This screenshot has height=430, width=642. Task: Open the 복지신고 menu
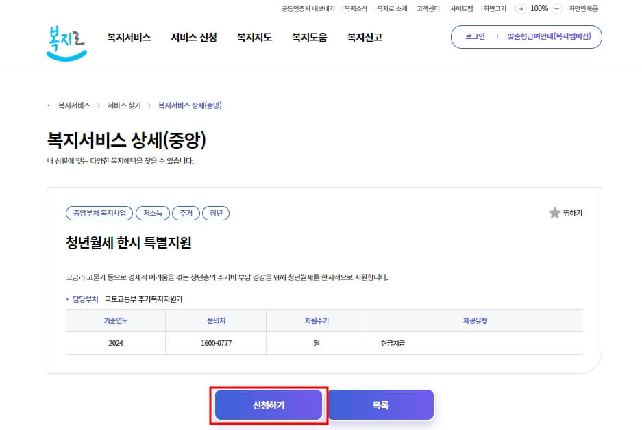click(362, 38)
